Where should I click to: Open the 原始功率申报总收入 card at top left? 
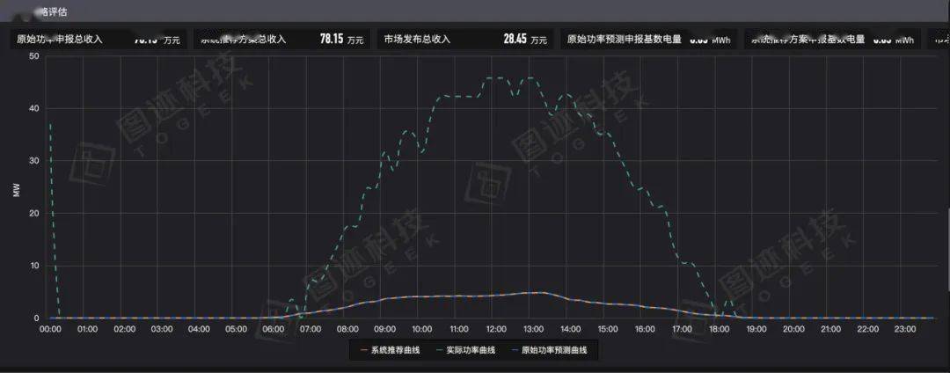97,40
